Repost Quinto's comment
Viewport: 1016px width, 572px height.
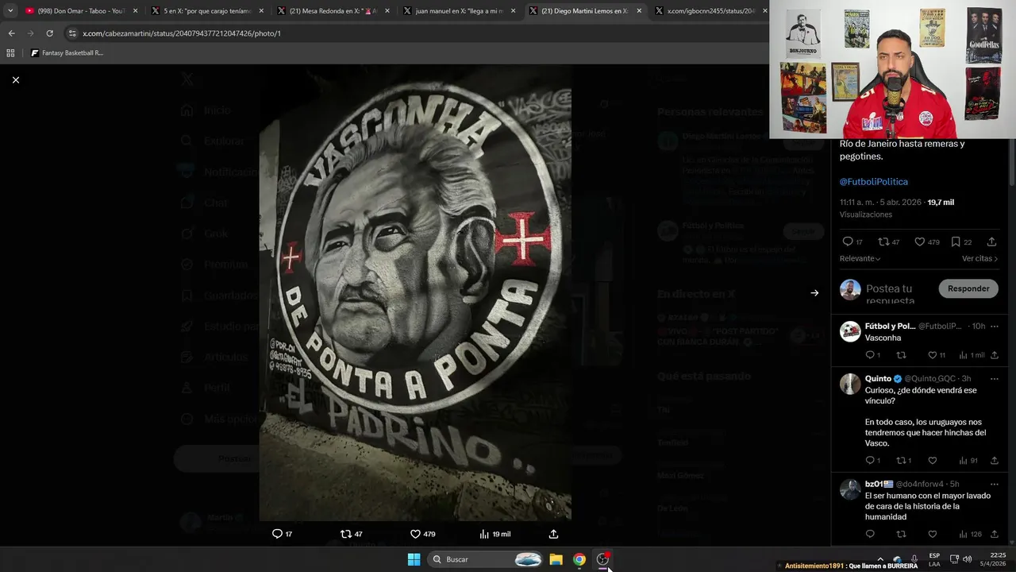pos(901,460)
